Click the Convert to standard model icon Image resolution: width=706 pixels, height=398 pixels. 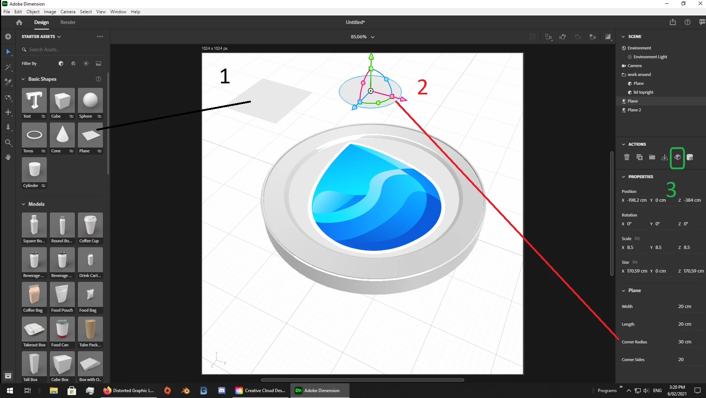677,158
